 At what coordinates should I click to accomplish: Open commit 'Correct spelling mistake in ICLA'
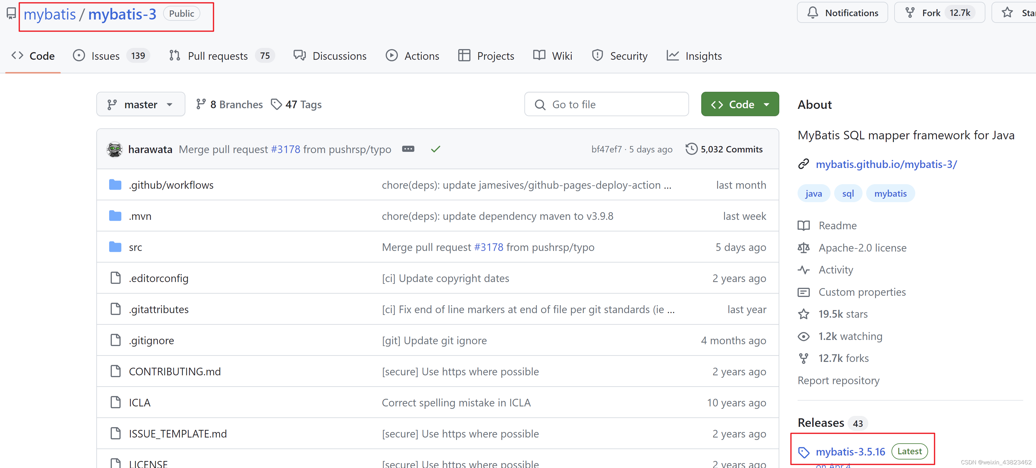(456, 402)
